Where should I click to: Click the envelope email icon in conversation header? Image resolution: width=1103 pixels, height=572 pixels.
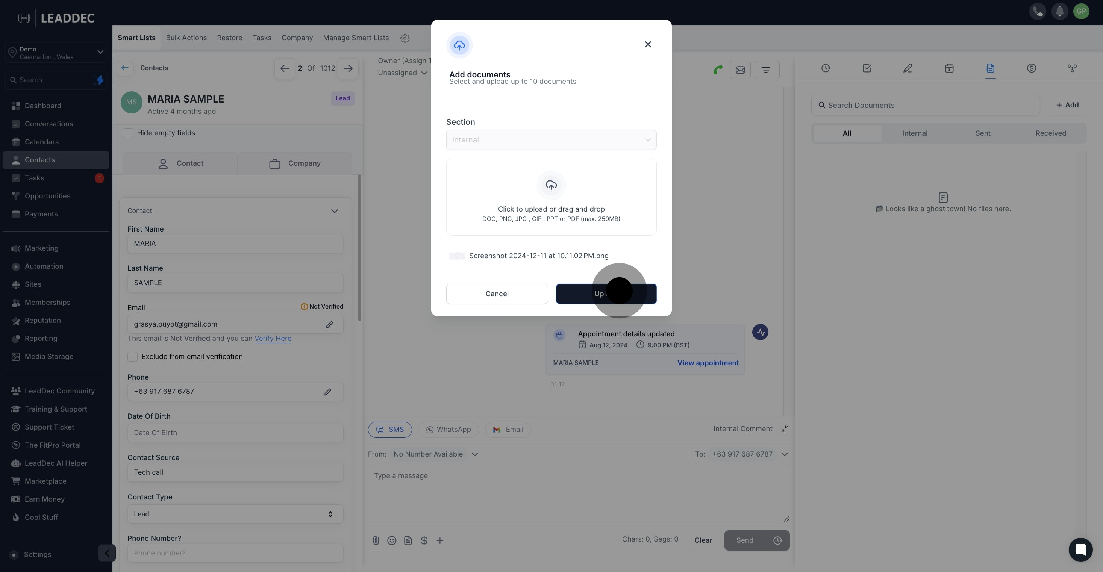click(740, 70)
